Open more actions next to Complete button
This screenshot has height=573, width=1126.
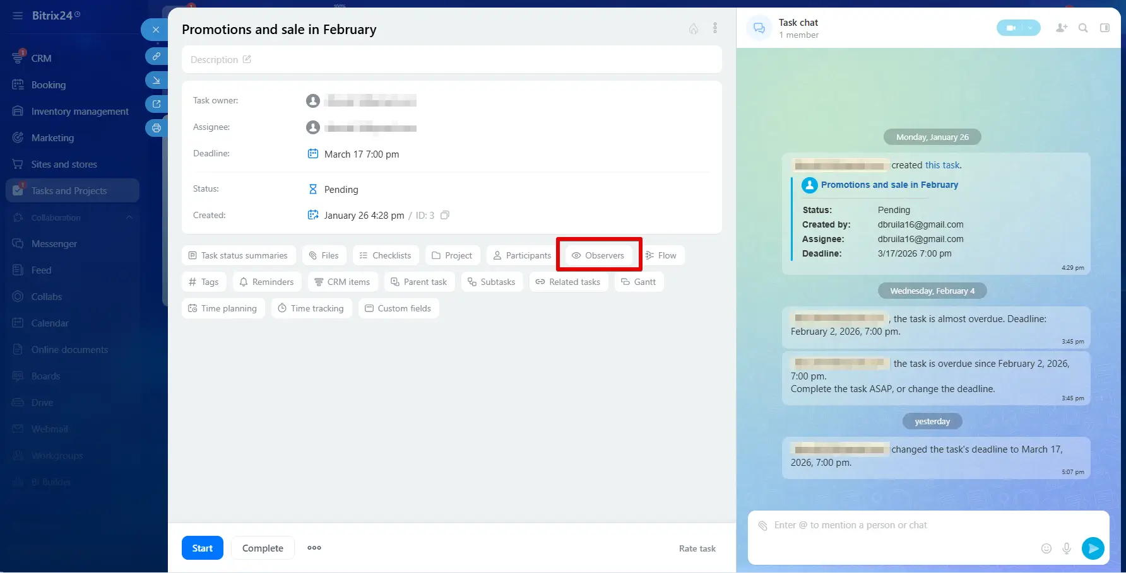coord(314,548)
